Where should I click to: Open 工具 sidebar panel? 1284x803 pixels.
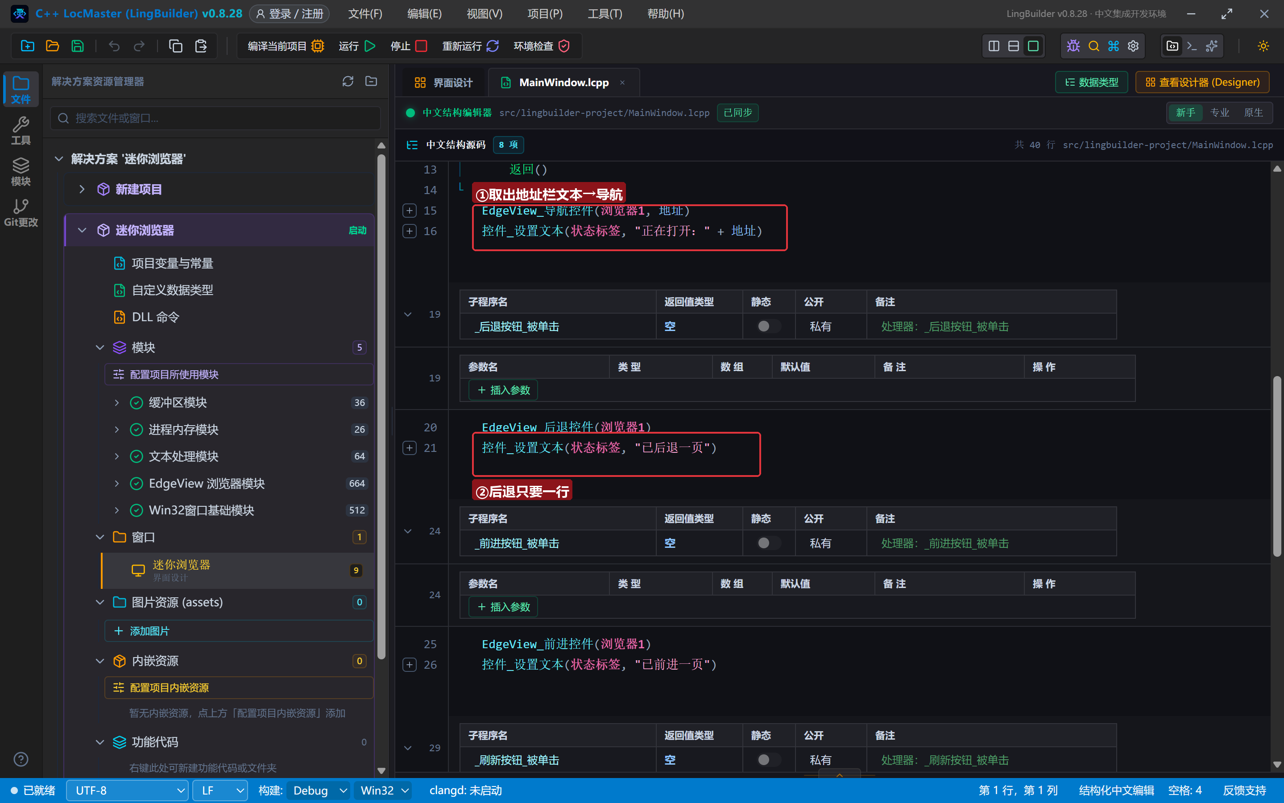[21, 130]
